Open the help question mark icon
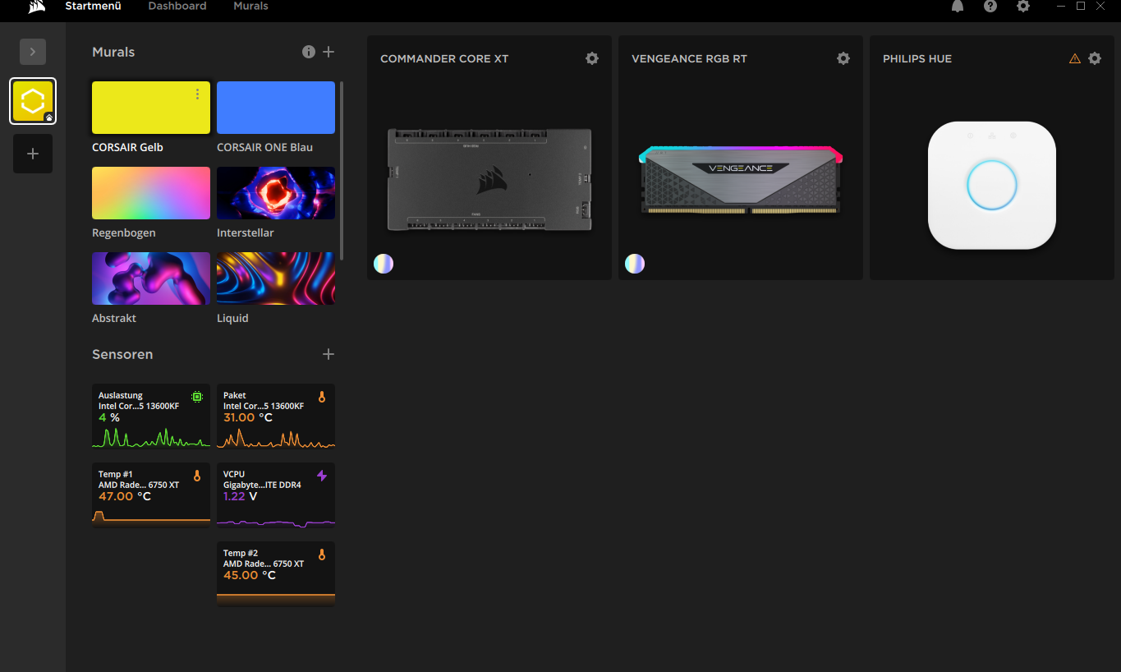This screenshot has height=672, width=1121. tap(990, 6)
